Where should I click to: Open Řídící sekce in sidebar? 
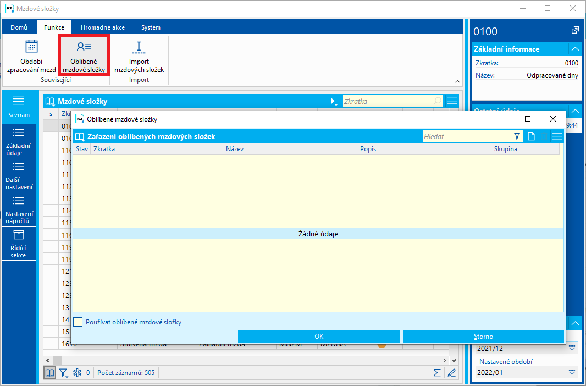19,244
